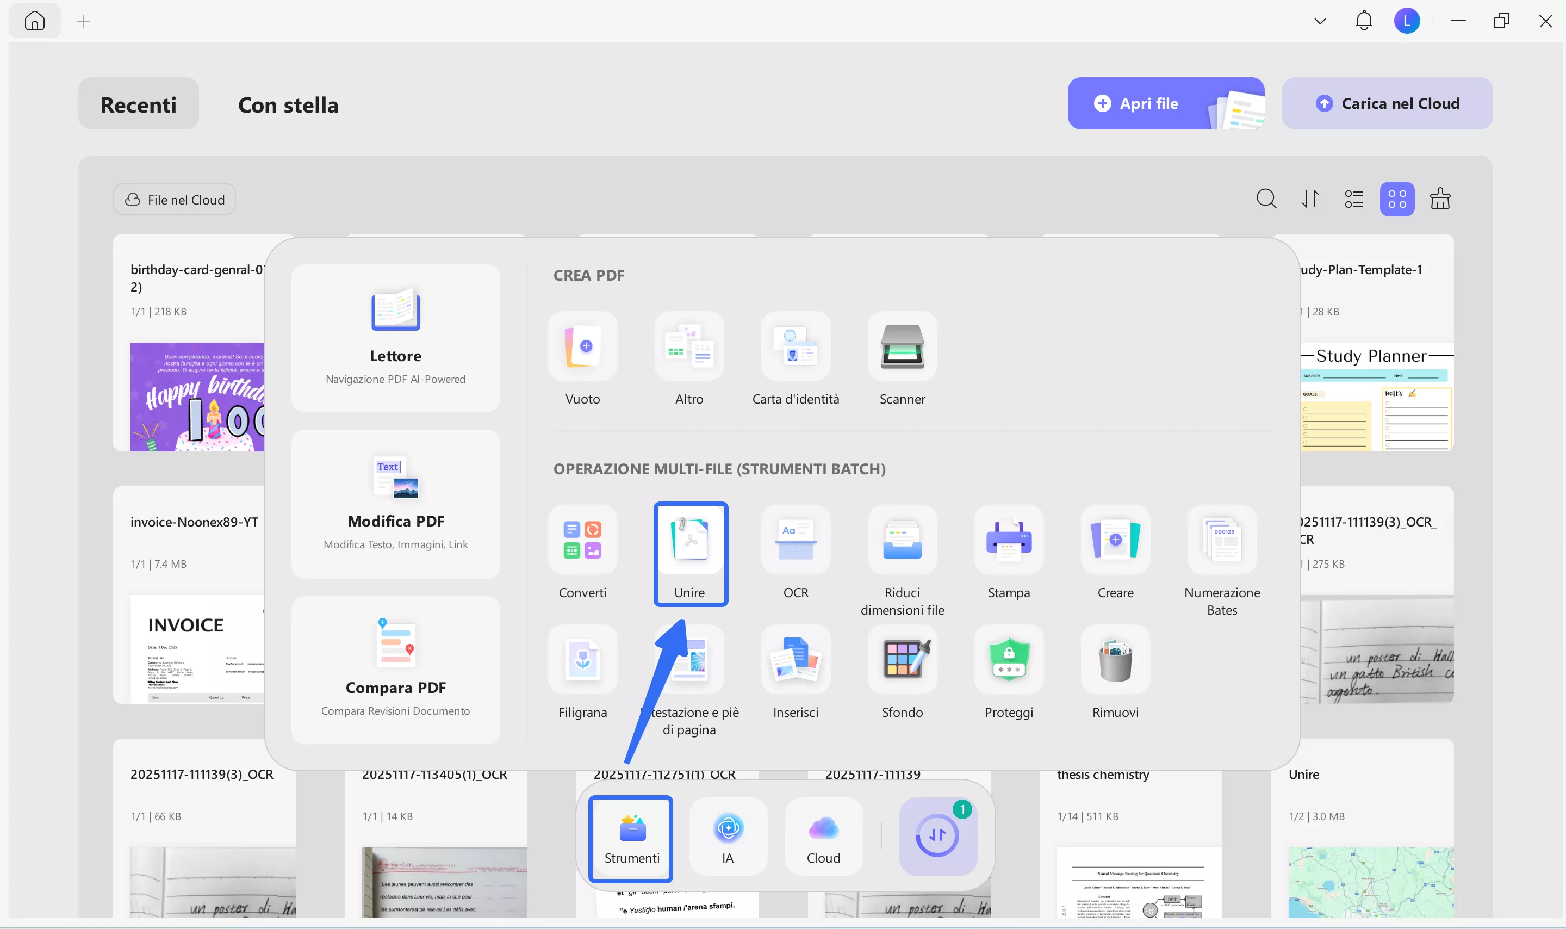
Task: Click the Scanner create option
Action: coord(902,347)
